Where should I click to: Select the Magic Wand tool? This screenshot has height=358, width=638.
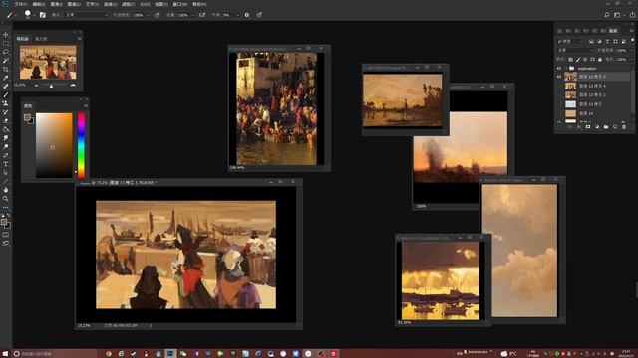(6, 61)
